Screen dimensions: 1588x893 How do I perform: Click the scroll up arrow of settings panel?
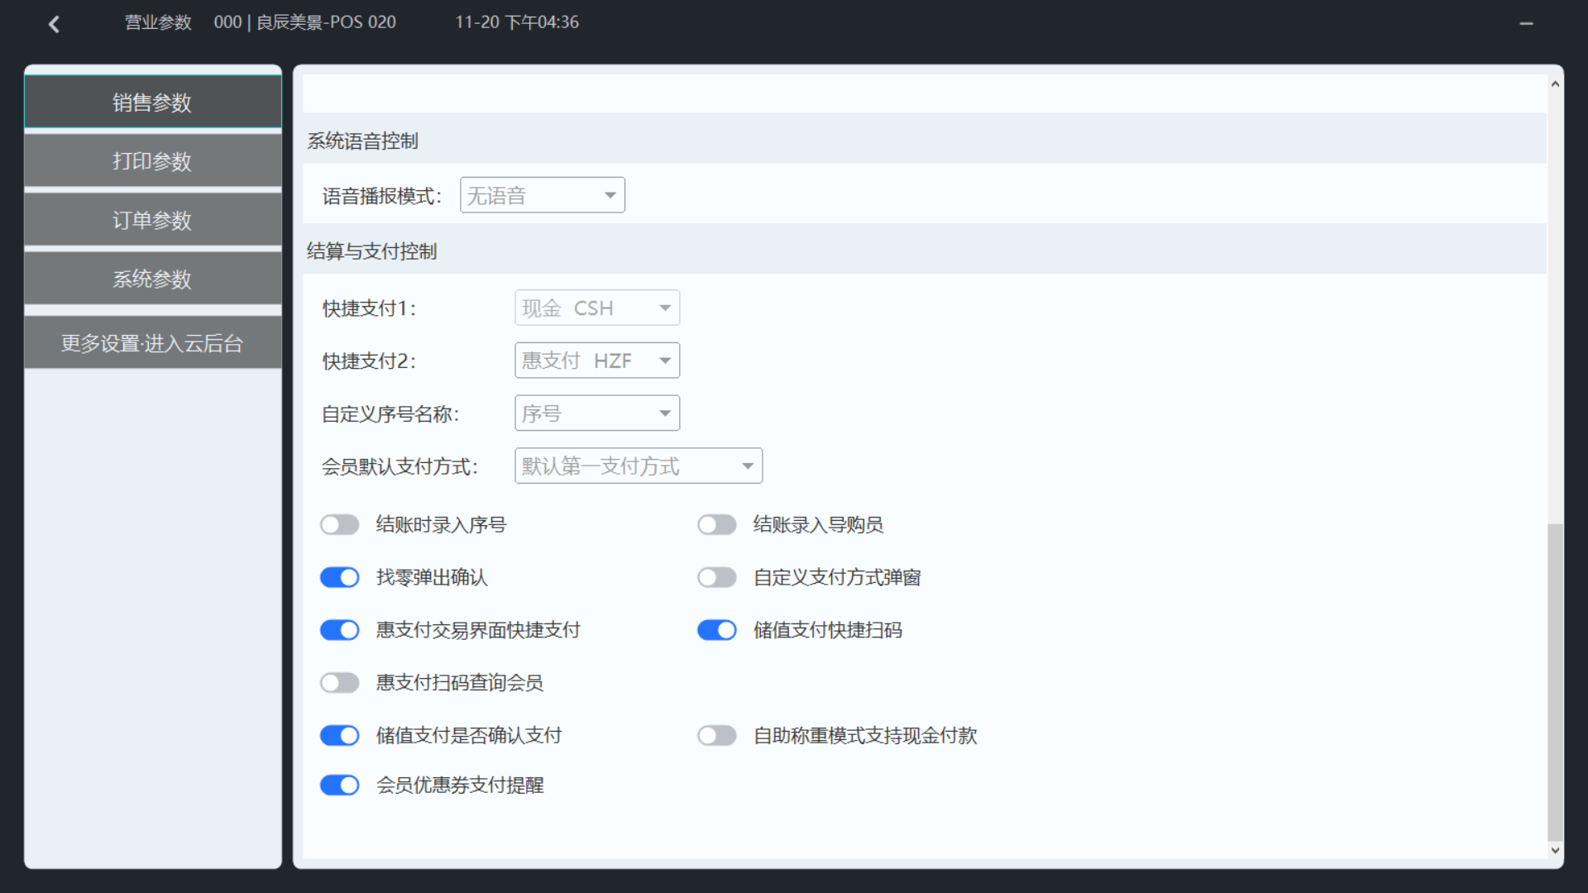tap(1555, 84)
